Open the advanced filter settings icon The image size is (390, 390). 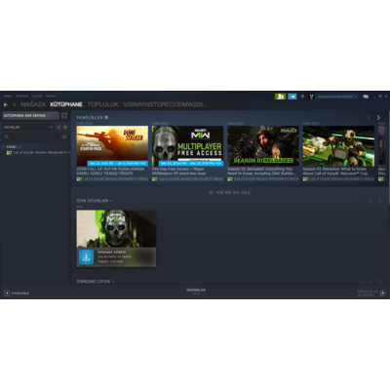pos(64,136)
